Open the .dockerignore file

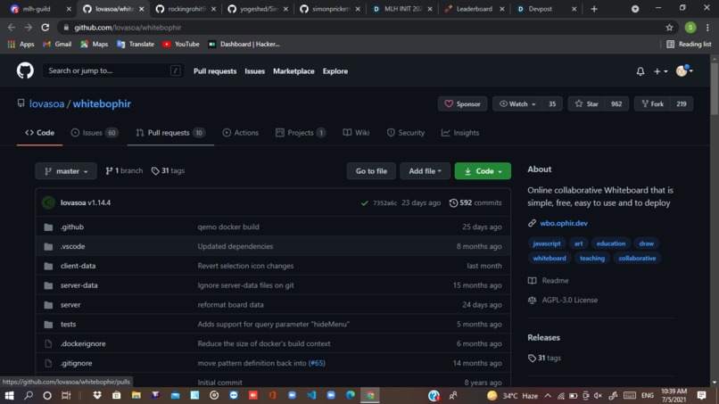(83, 343)
